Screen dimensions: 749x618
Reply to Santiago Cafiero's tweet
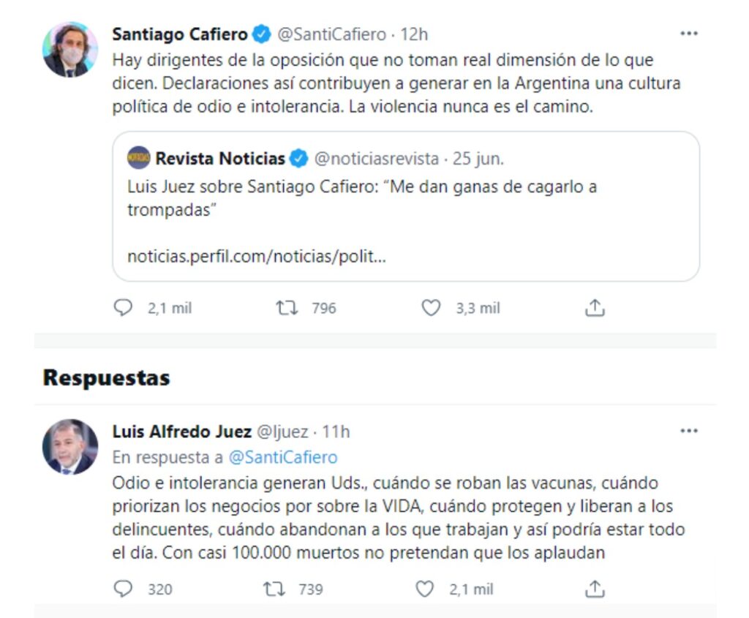pos(124,309)
